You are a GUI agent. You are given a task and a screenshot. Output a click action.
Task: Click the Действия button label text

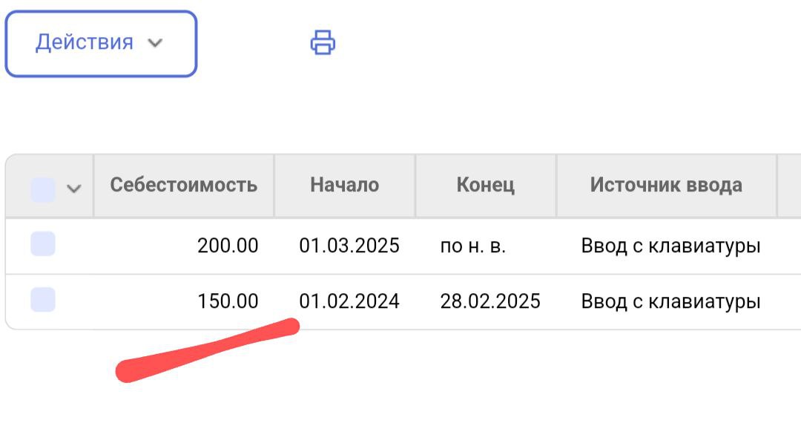tap(85, 42)
